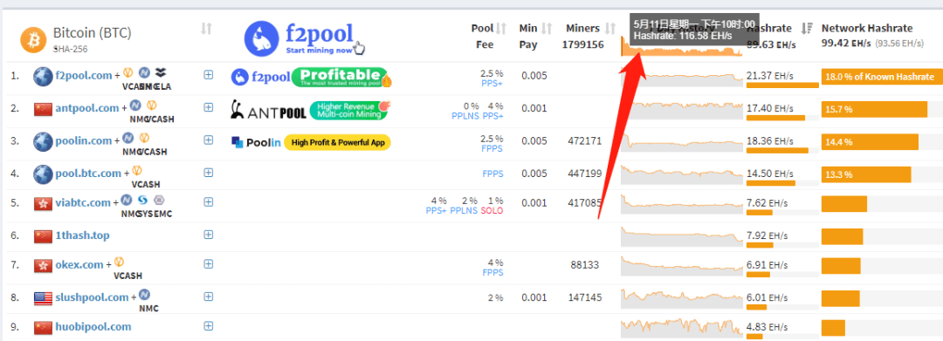The height and width of the screenshot is (341, 943).
Task: Expand the slushpool.com row plus box
Action: tap(209, 297)
